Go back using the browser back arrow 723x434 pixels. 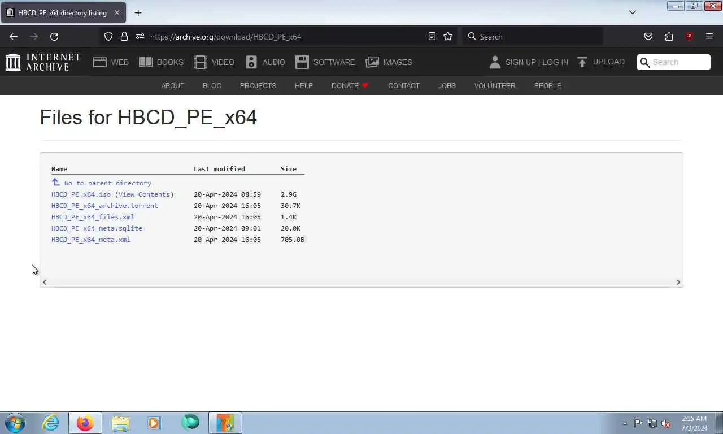14,36
